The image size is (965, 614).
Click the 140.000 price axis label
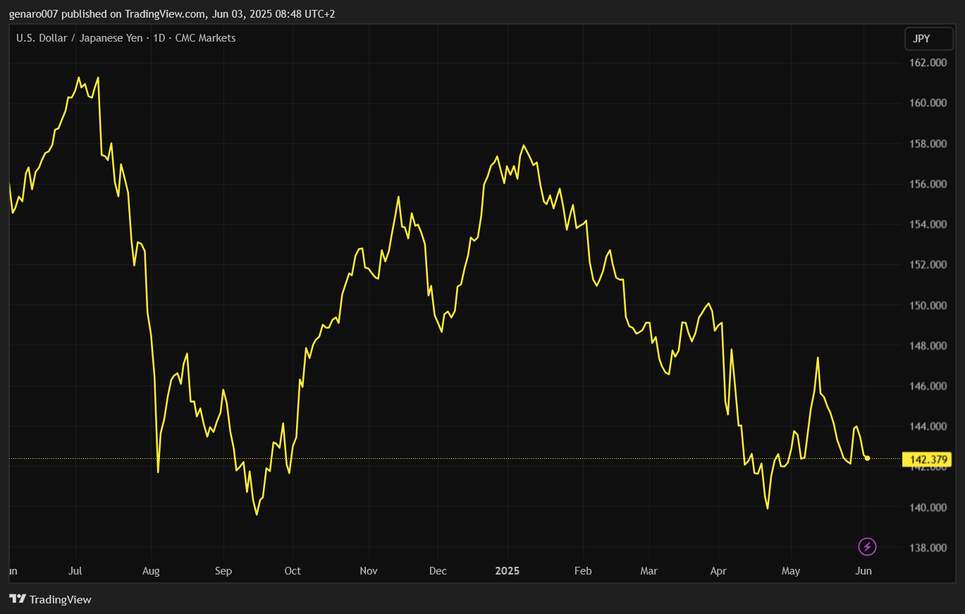pos(928,508)
